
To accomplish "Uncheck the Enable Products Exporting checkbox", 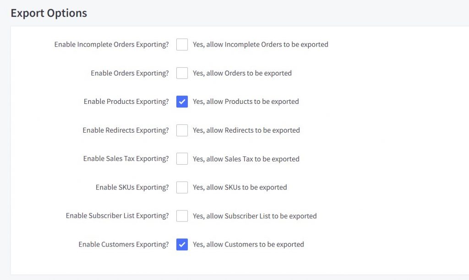I will coord(182,102).
